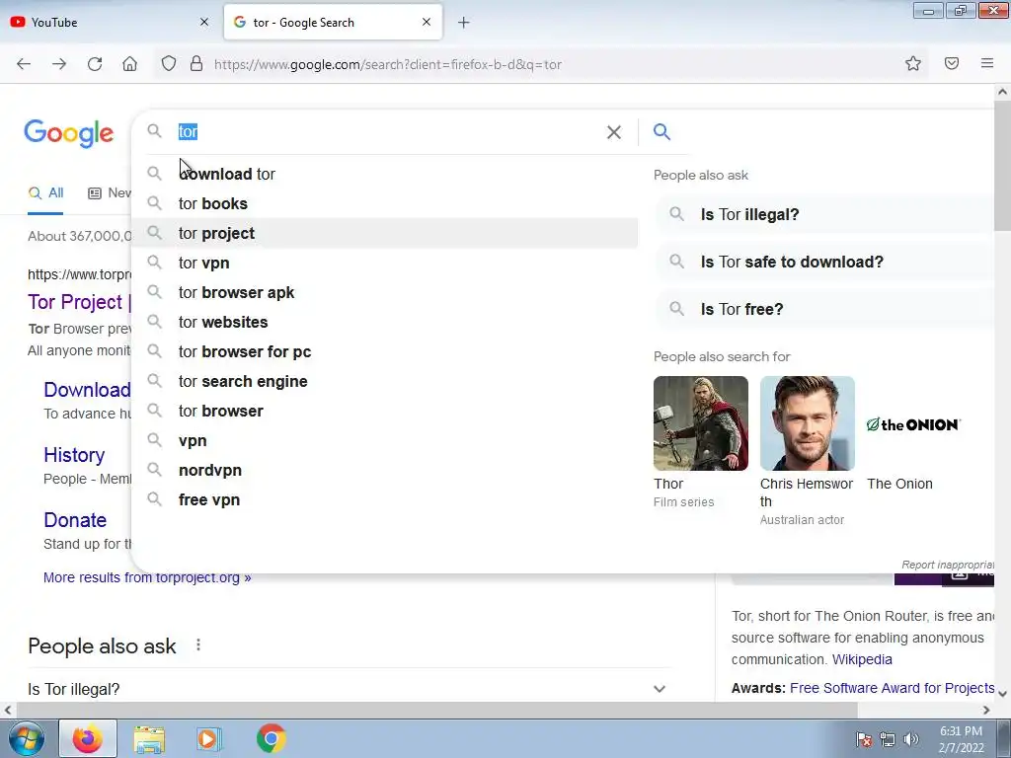This screenshot has width=1011, height=758.
Task: Go forward with the forward arrow
Action: [59, 64]
